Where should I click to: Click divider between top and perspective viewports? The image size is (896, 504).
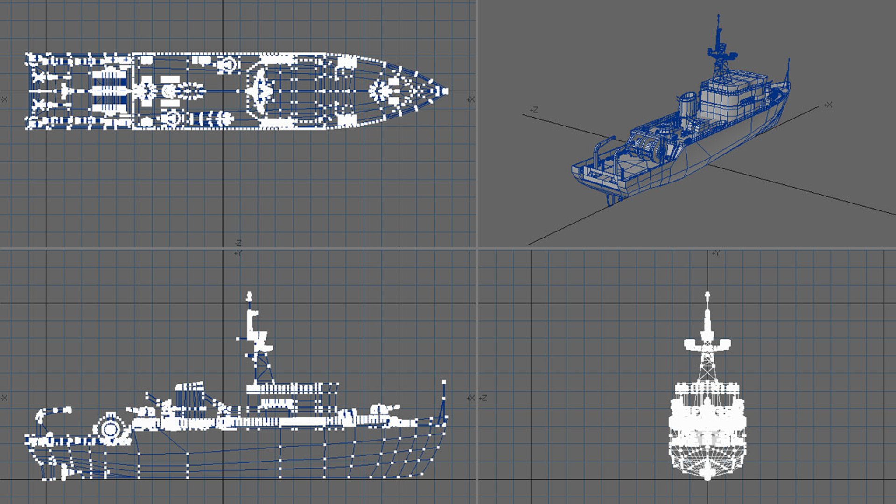pos(476,124)
